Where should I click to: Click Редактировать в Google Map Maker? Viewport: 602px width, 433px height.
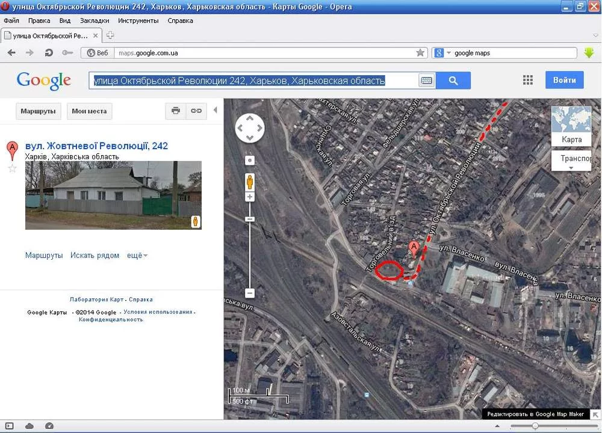pyautogui.click(x=535, y=414)
